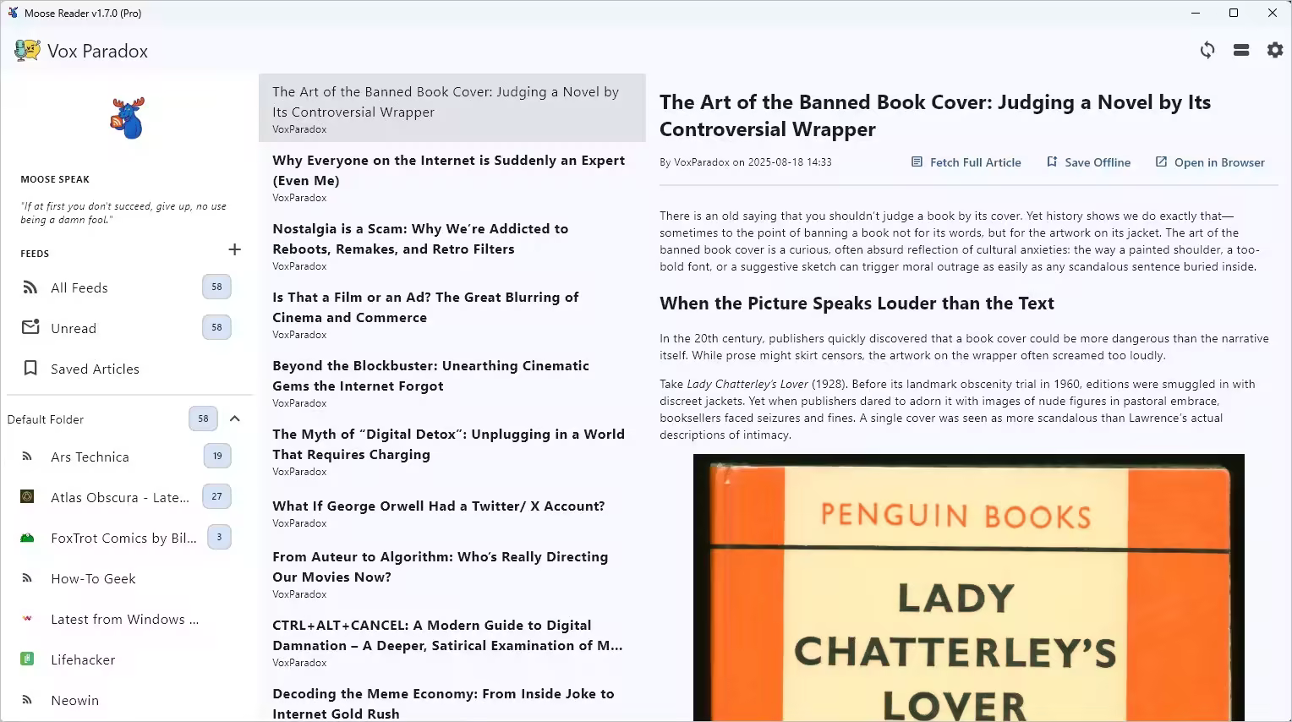Screen dimensions: 1292x722
Task: Click the FEEDS section label
Action: (35, 254)
